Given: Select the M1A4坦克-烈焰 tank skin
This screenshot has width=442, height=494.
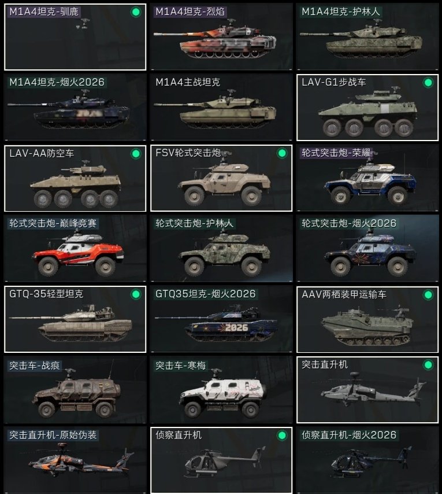Looking at the screenshot, I should (x=221, y=37).
